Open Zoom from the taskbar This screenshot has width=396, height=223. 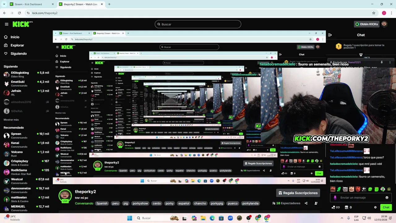[x=230, y=218]
